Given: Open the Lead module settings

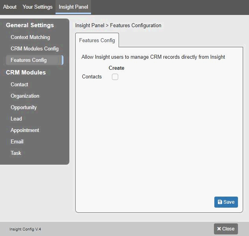Looking at the screenshot, I should [x=16, y=119].
